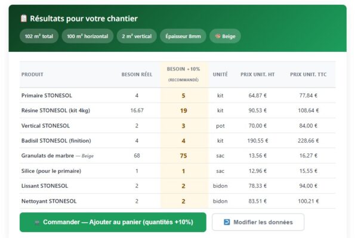Click the arrow icon in the Modifier les données button
Image resolution: width=358 pixels, height=238 pixels.
click(x=227, y=222)
